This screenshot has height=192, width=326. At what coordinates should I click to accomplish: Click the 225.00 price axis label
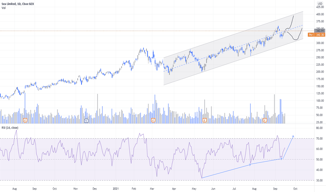point(320,65)
